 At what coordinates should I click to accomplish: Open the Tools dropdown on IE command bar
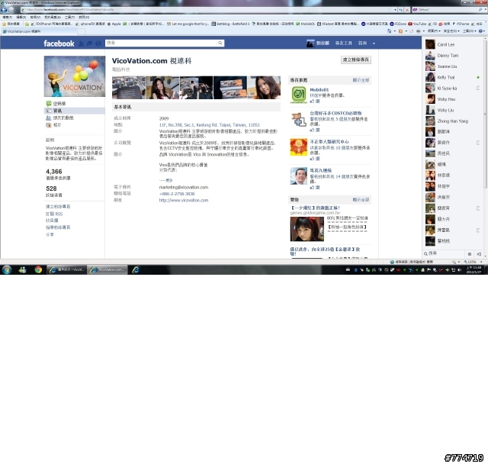469,31
